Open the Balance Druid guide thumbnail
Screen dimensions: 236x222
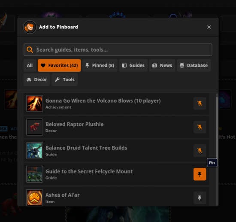[x=35, y=151]
